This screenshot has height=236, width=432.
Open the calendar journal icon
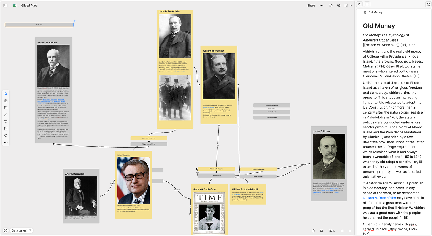click(x=346, y=5)
